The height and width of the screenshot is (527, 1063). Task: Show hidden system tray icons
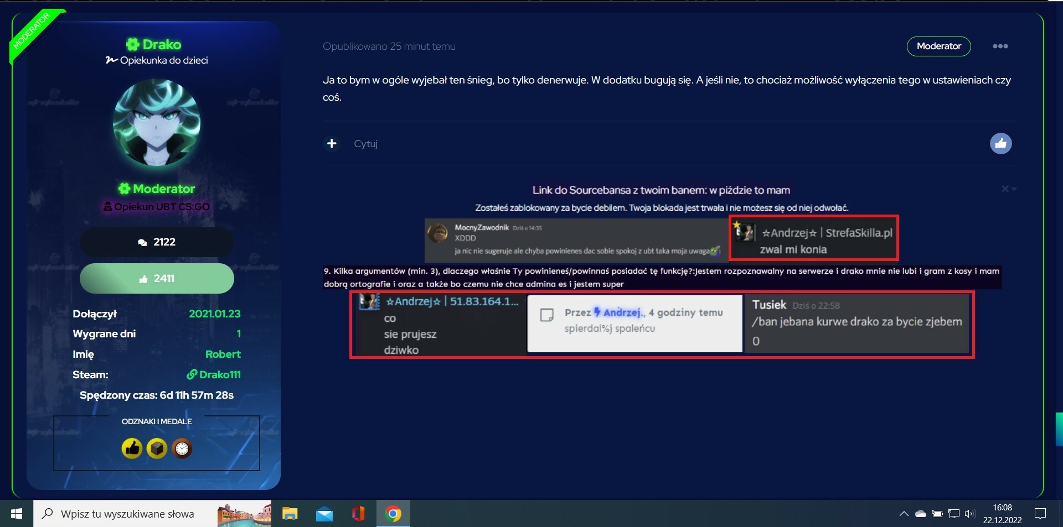pyautogui.click(x=904, y=514)
